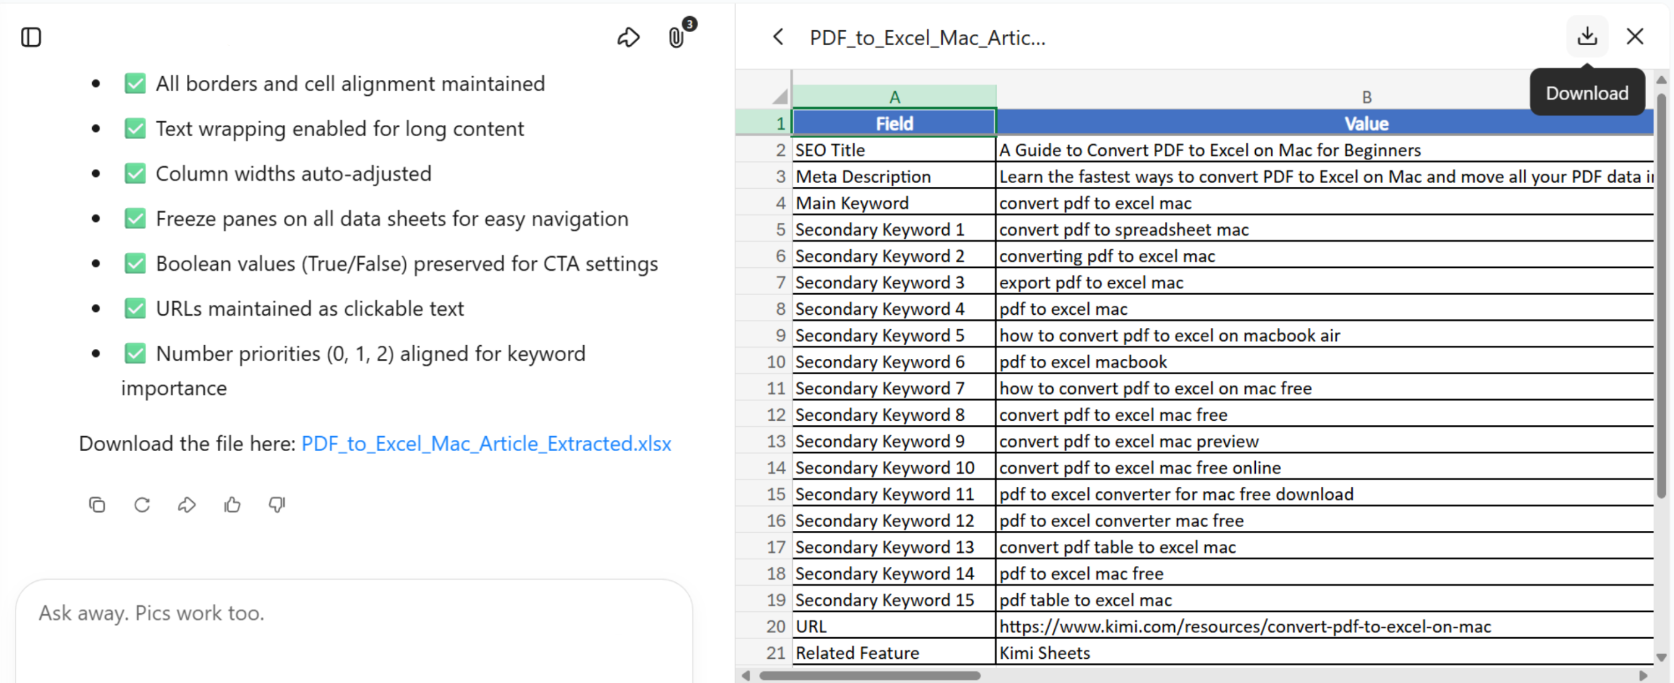Click the horizontal scrollbar thumb of sheet
This screenshot has height=683, width=1674.
870,675
